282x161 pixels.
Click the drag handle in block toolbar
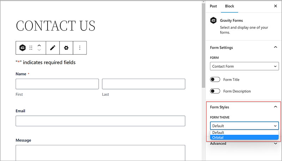pyautogui.click(x=31, y=48)
